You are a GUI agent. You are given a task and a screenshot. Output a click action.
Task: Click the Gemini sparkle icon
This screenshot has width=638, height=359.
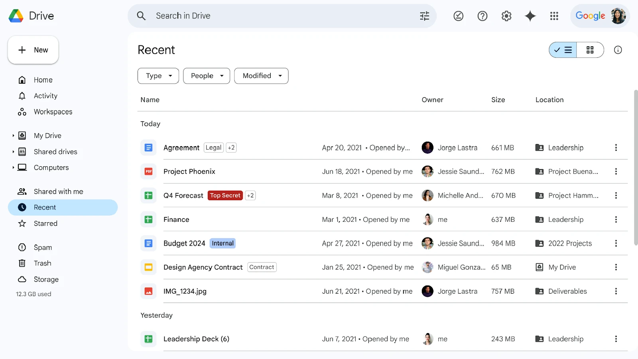(x=530, y=16)
